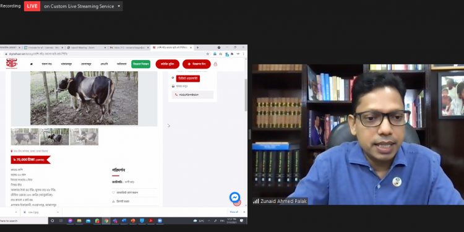Click the shop link with the store icon
464x232 pixels.
179,86
